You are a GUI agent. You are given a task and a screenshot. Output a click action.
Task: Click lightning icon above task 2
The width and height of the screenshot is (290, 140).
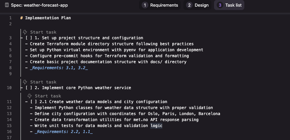click(x=25, y=82)
